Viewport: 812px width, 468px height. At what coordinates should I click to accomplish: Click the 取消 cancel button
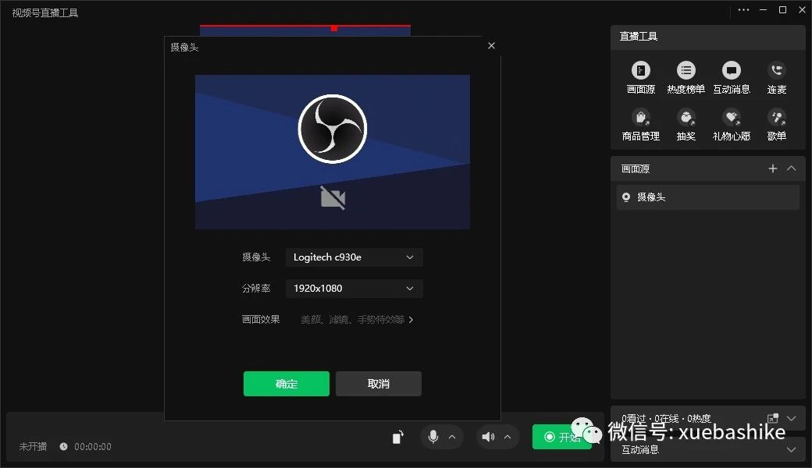379,384
